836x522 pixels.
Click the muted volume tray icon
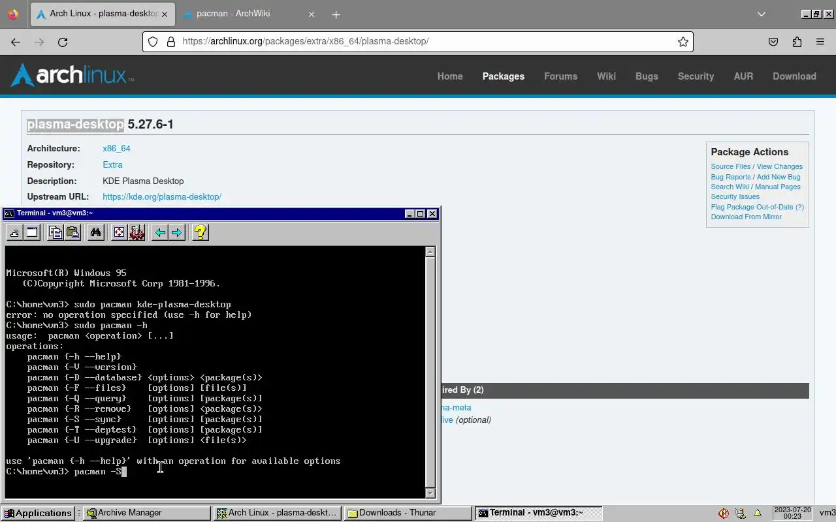pyautogui.click(x=724, y=513)
